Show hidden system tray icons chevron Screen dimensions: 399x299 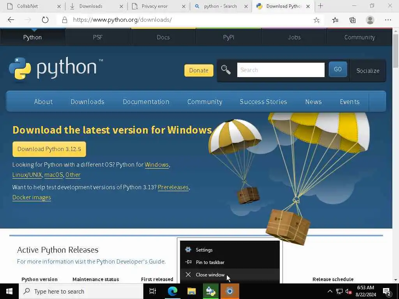(x=330, y=291)
